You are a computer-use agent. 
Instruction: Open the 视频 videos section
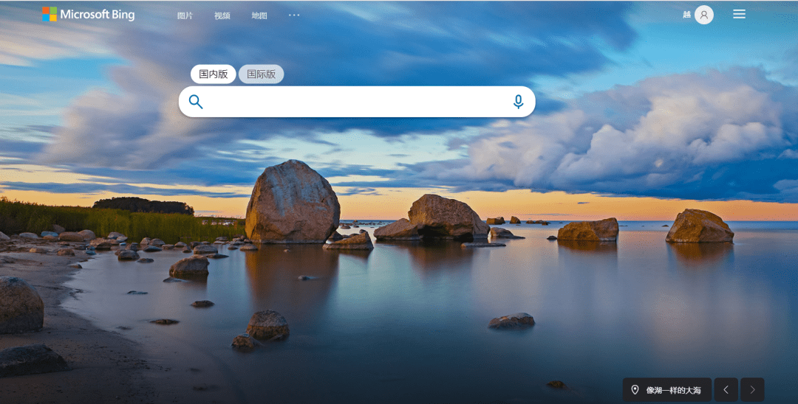point(222,15)
